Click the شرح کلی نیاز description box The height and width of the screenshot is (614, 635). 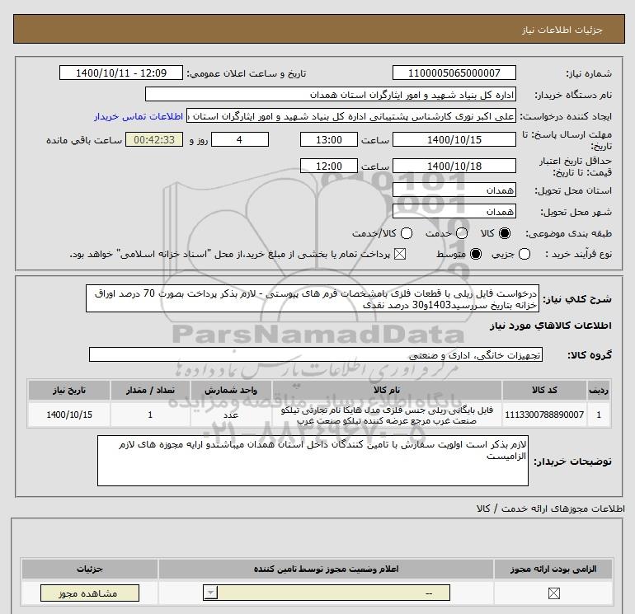313,298
